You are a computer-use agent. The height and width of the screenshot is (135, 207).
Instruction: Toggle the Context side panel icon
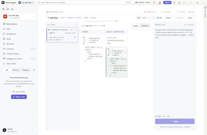click(205, 8)
